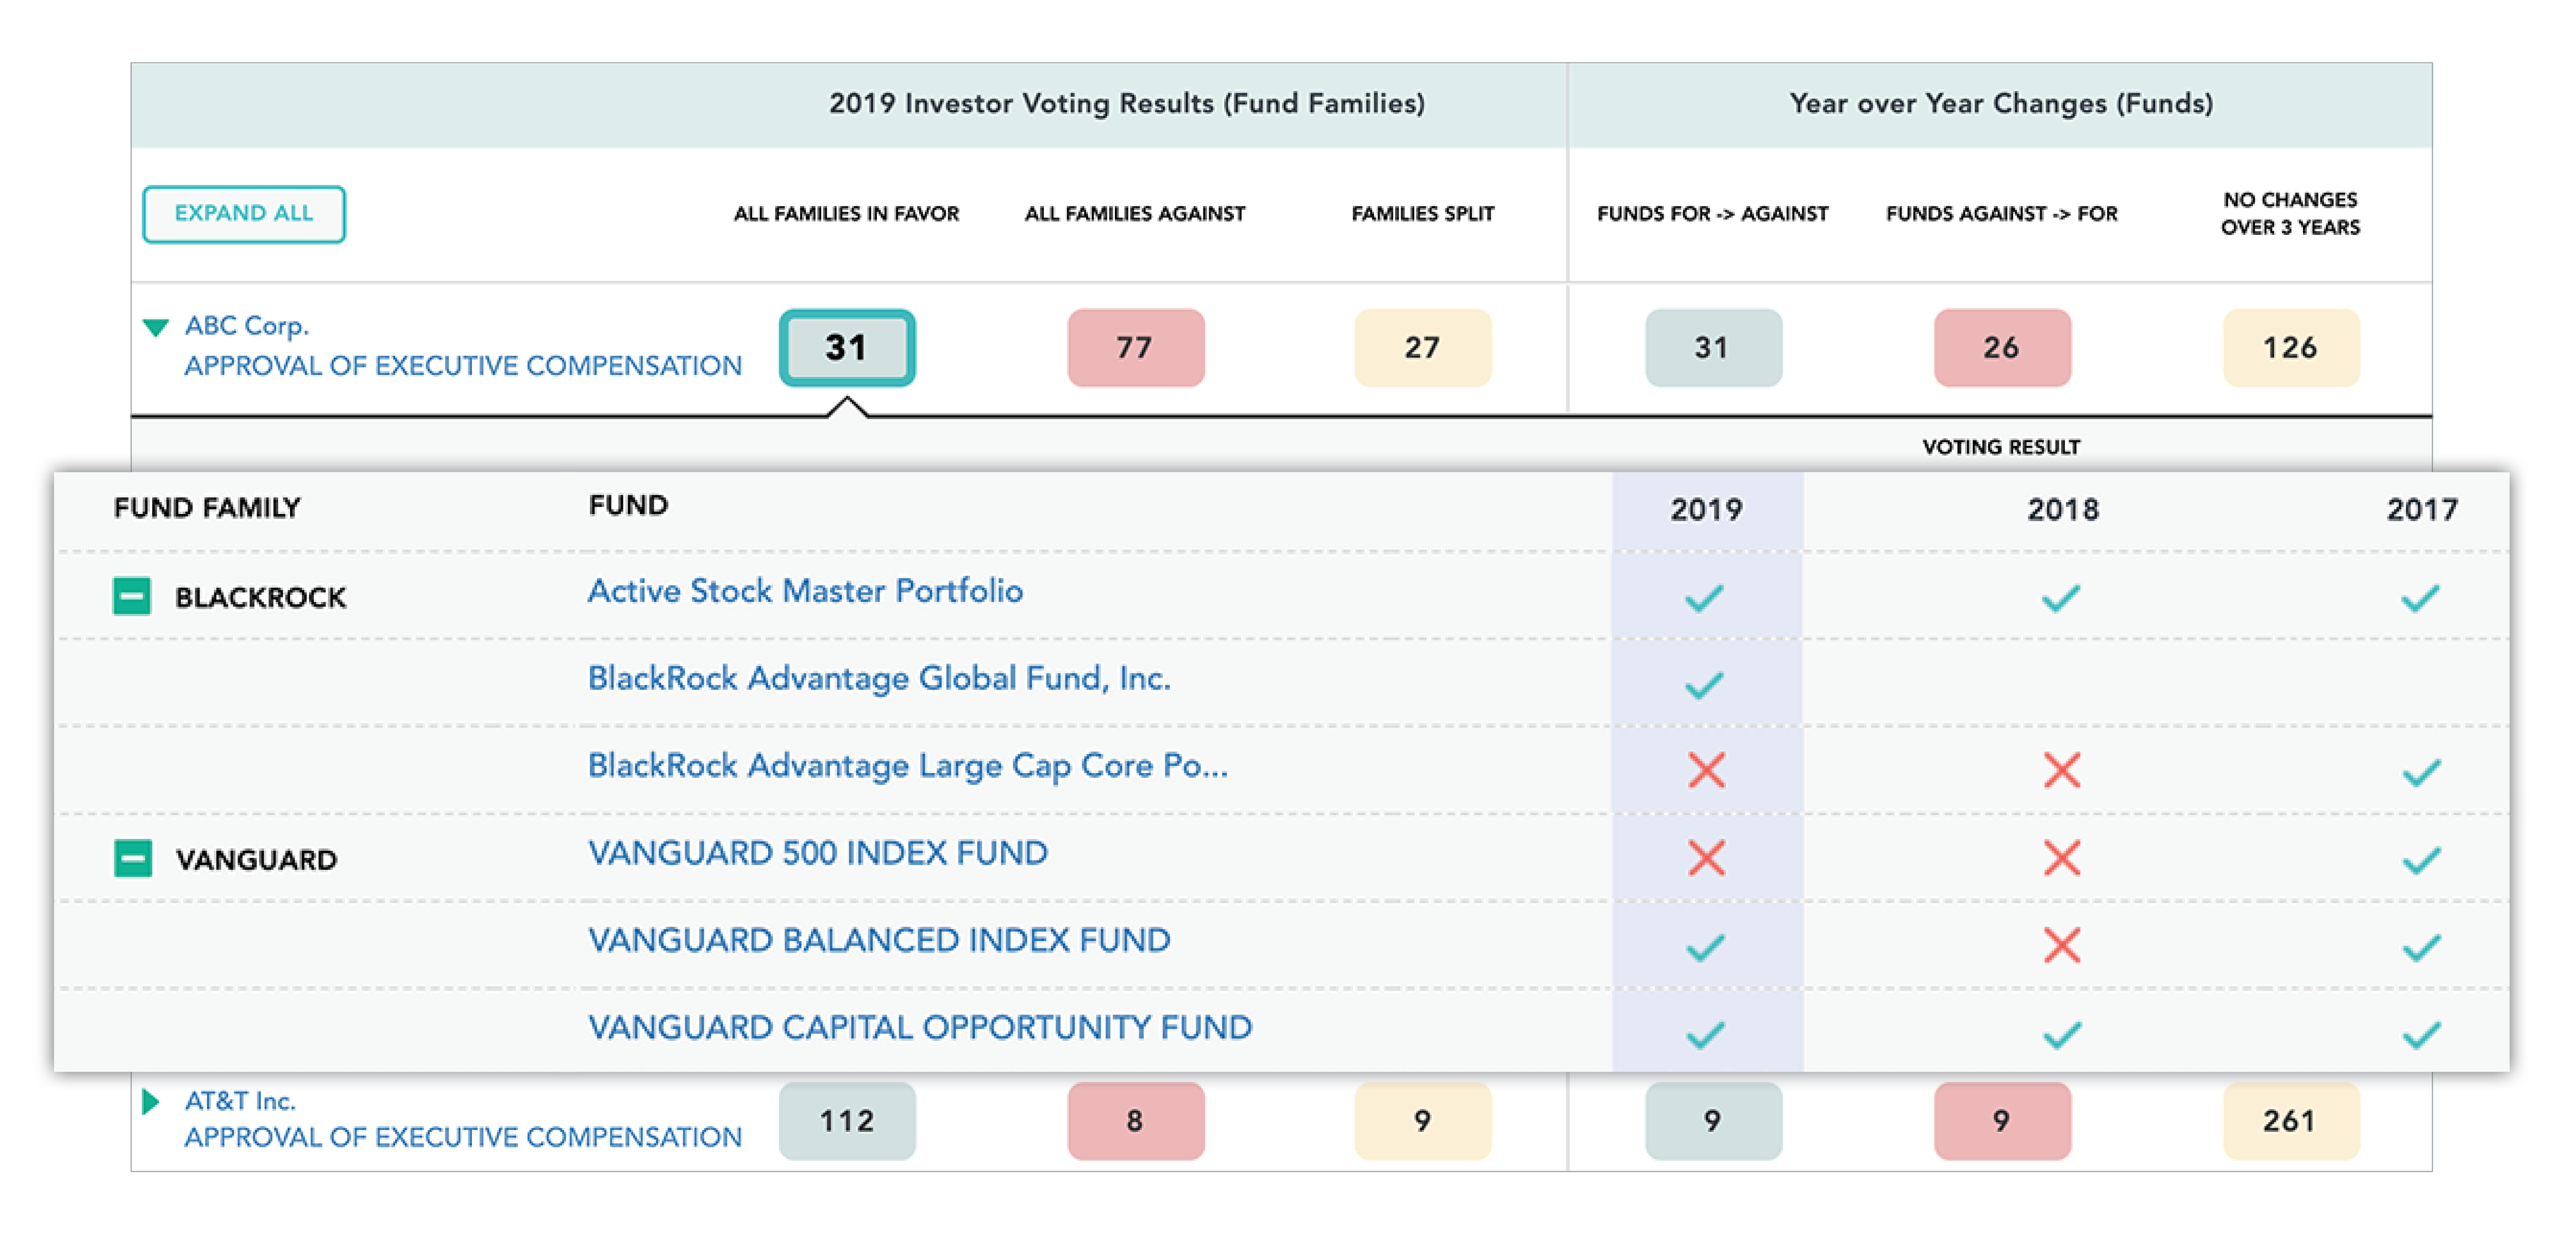
Task: Open the Vanguard Capital Opportunity Fund link
Action: coord(920,1027)
